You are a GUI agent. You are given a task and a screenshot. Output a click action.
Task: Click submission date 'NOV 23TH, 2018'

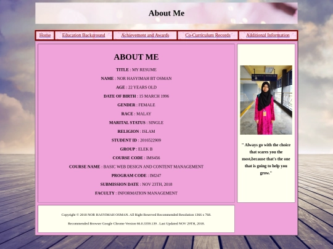[x=157, y=184]
